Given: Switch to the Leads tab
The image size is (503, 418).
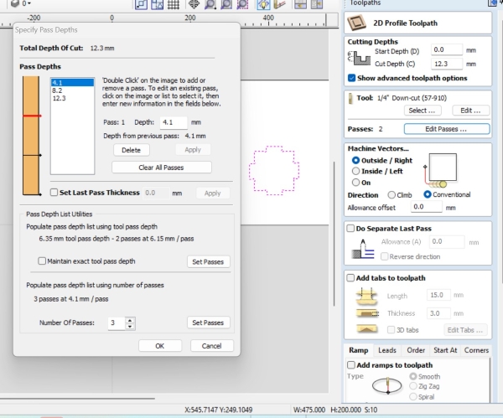Looking at the screenshot, I should click(386, 350).
